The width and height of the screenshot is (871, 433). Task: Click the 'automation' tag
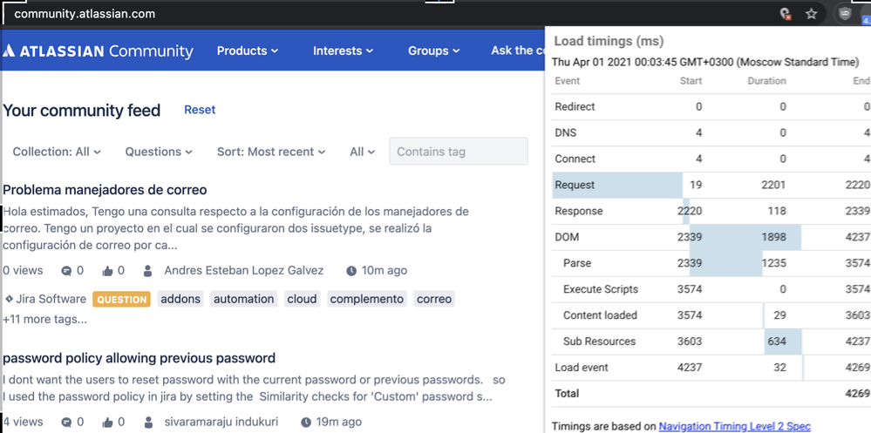244,299
